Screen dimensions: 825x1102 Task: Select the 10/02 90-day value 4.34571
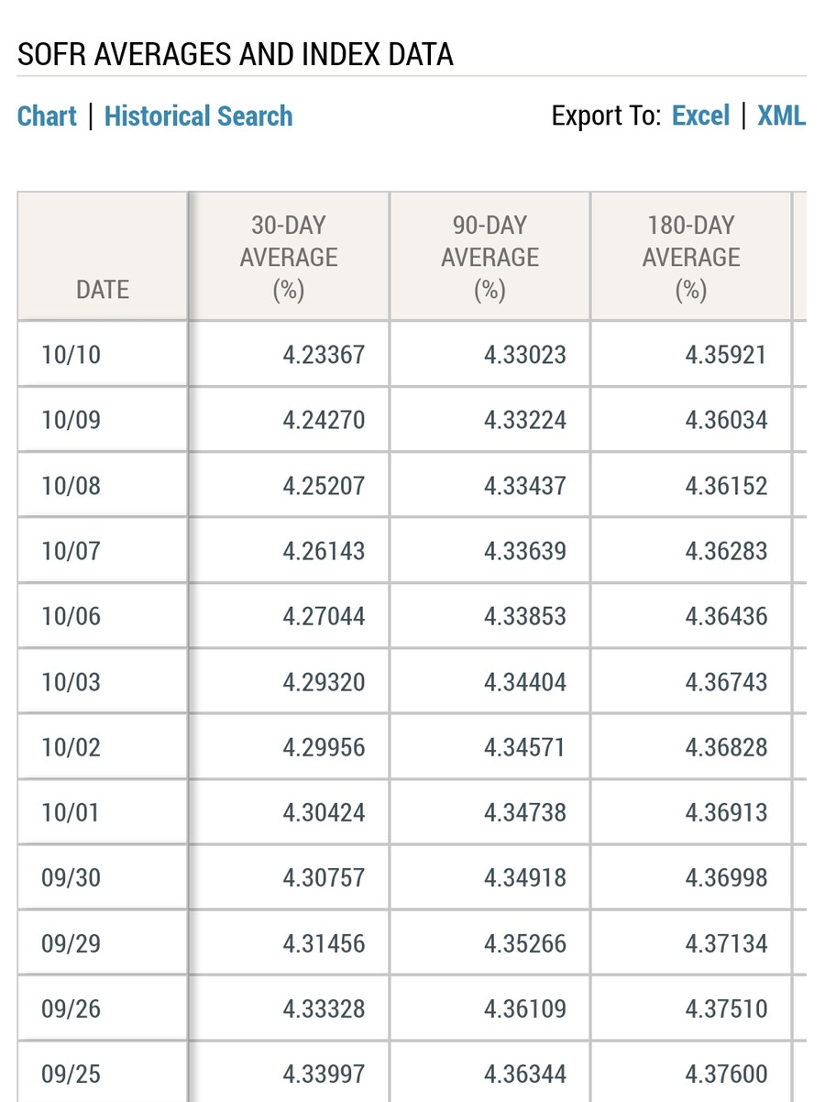tap(525, 747)
